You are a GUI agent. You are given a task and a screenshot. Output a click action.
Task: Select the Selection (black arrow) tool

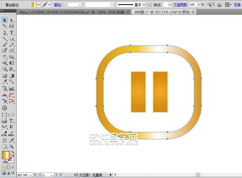point(5,20)
